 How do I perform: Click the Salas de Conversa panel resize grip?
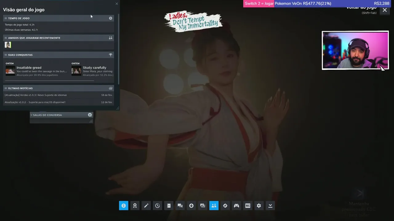point(91,122)
